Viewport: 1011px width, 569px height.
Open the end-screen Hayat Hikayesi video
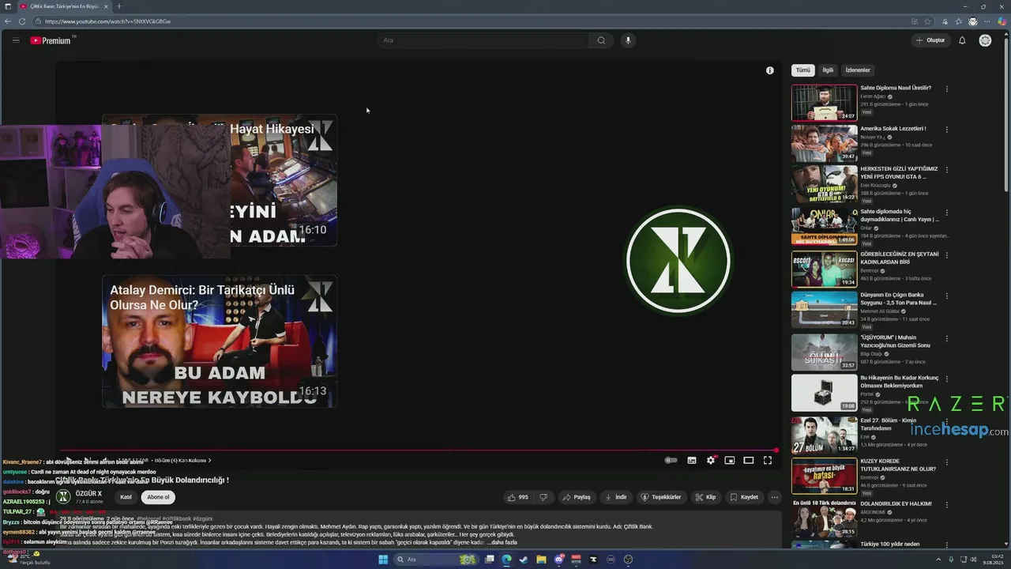(220, 180)
